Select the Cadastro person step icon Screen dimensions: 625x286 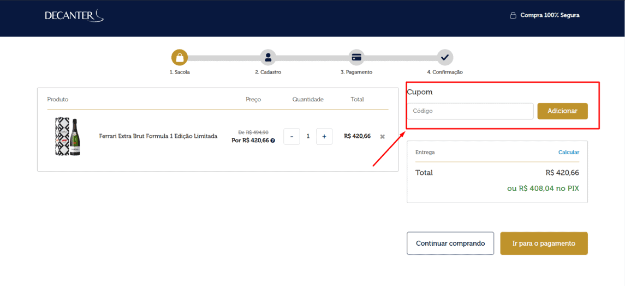(268, 58)
